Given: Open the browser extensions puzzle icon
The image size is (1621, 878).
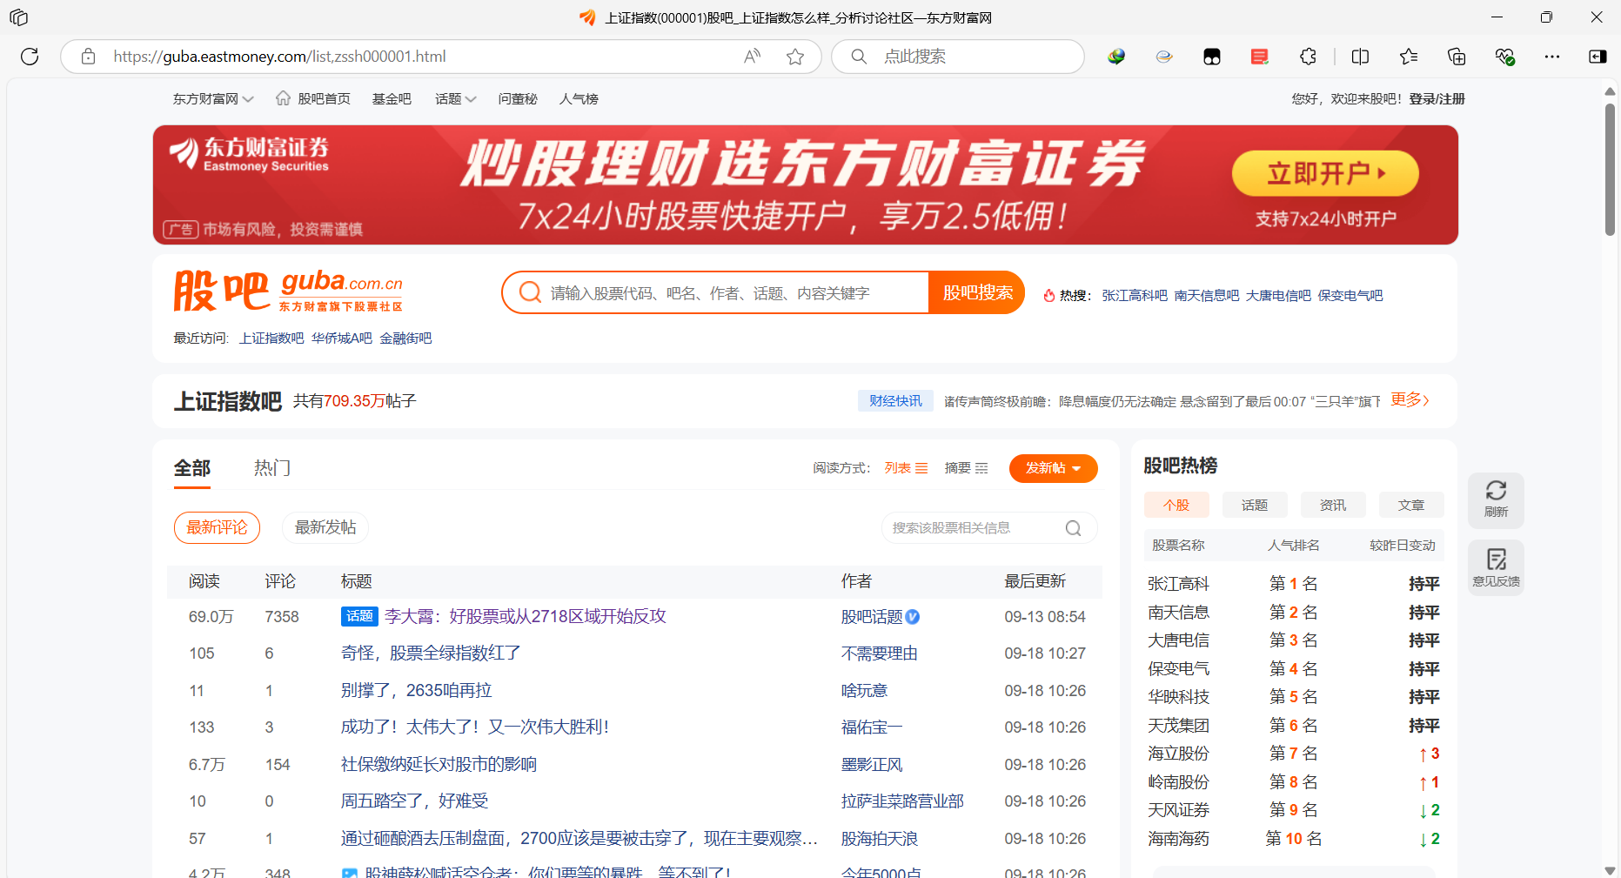Looking at the screenshot, I should [x=1308, y=57].
